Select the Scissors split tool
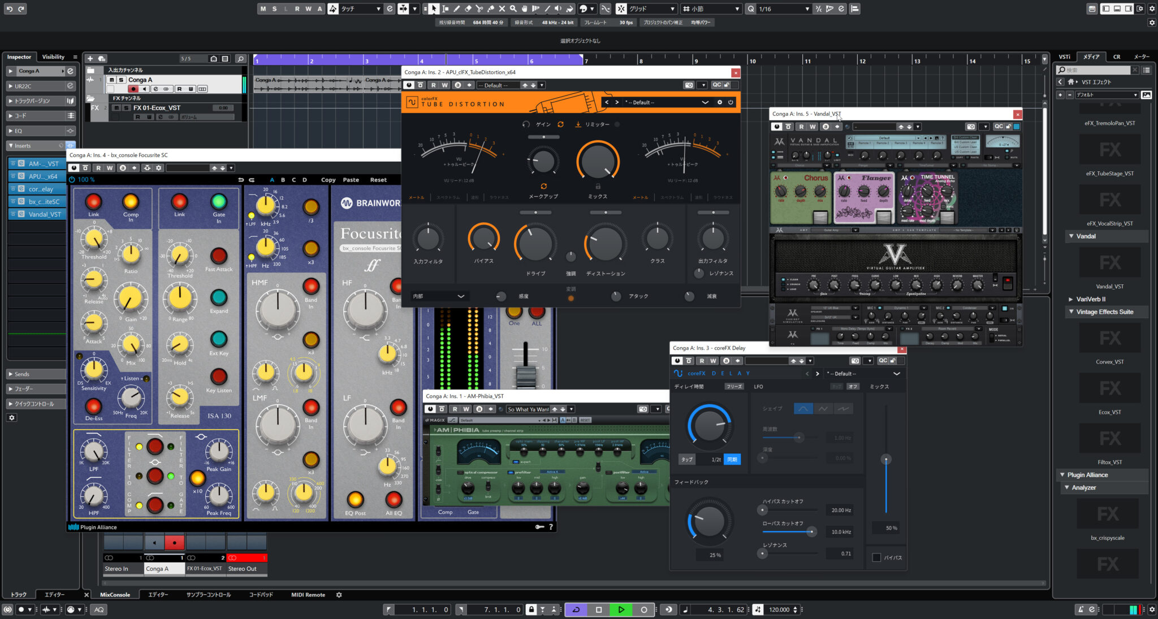Viewport: 1158px width, 619px height. pos(479,8)
